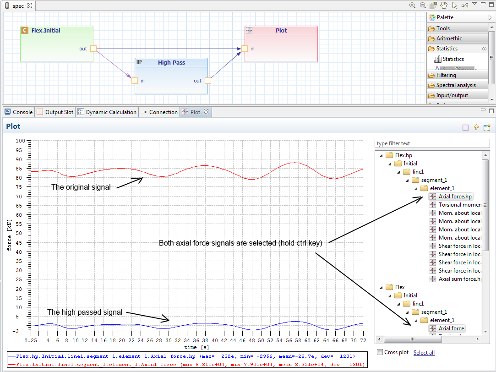Click the yellow up arrow in Plot header
Viewport: 496px width, 372px height.
(x=476, y=128)
